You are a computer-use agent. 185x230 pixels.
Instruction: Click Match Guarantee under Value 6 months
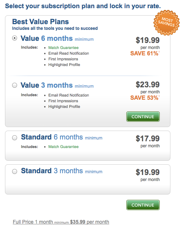(x=63, y=48)
